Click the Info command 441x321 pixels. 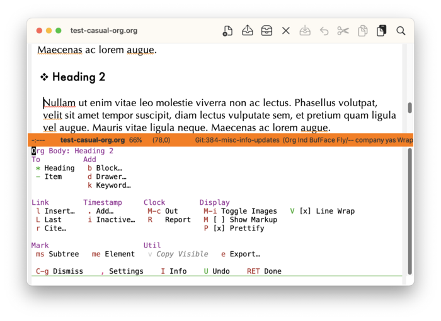click(173, 271)
